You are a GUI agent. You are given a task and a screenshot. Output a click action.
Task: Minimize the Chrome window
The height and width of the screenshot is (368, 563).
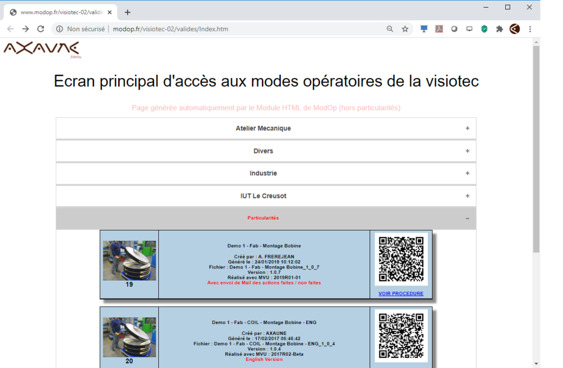click(x=486, y=7)
